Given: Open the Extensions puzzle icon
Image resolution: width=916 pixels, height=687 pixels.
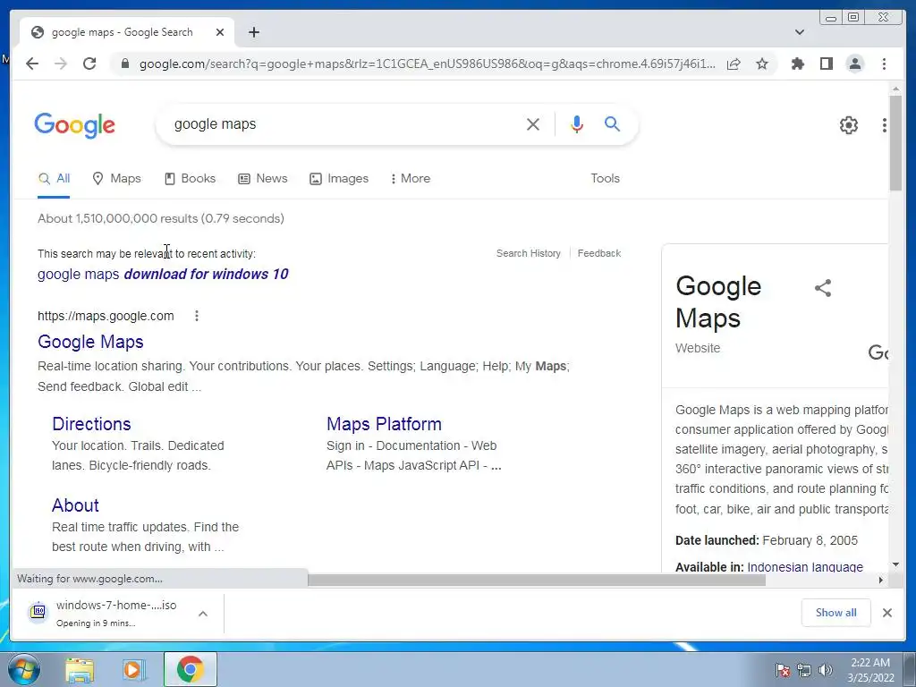Looking at the screenshot, I should (x=797, y=64).
